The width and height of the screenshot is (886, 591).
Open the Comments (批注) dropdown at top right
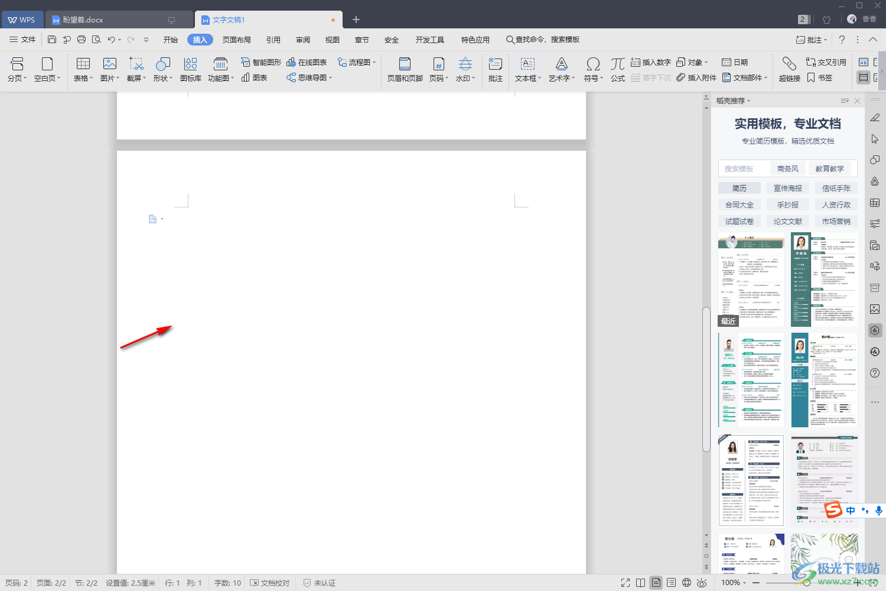point(812,40)
